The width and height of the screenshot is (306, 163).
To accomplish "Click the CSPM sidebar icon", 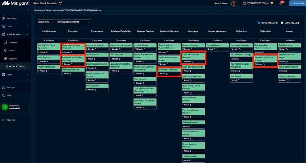I will [x=3, y=26].
